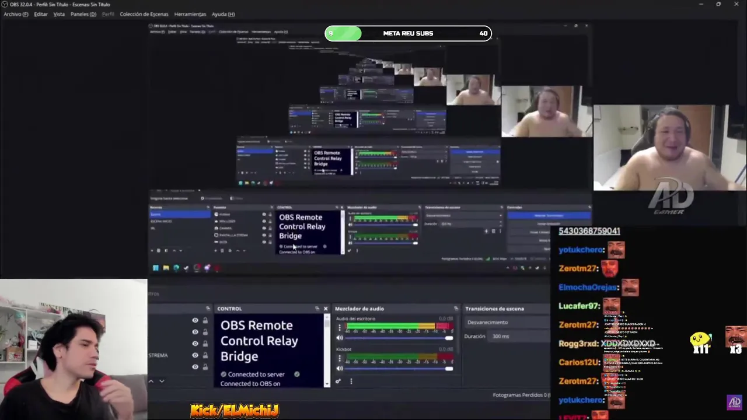Open transition dropdown in nested OBS preview
The image size is (747, 420).
(463, 215)
